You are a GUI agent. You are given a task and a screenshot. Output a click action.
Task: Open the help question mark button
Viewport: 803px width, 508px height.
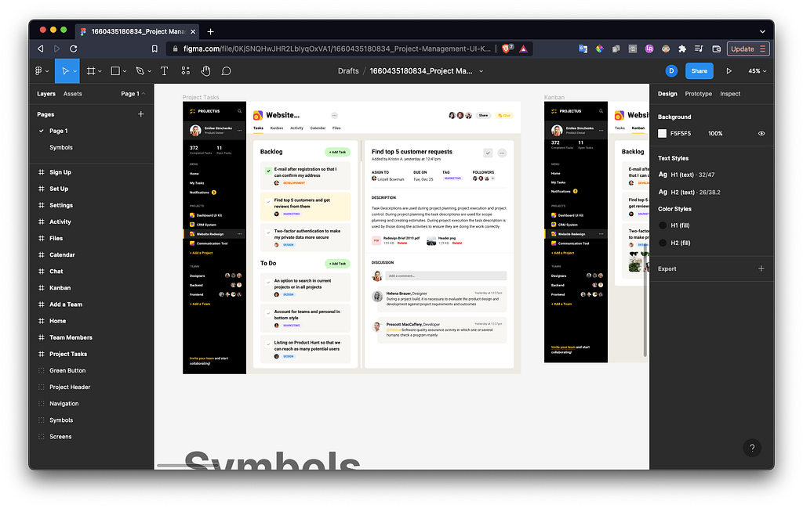[752, 448]
